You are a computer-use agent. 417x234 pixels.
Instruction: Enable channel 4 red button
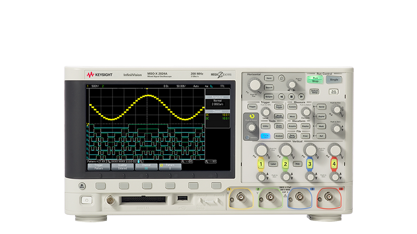point(334,164)
